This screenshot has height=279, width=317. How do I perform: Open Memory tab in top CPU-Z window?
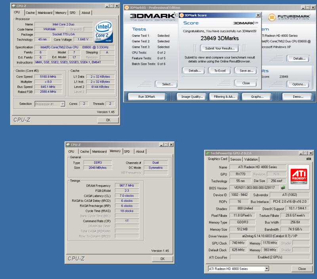pos(61,13)
